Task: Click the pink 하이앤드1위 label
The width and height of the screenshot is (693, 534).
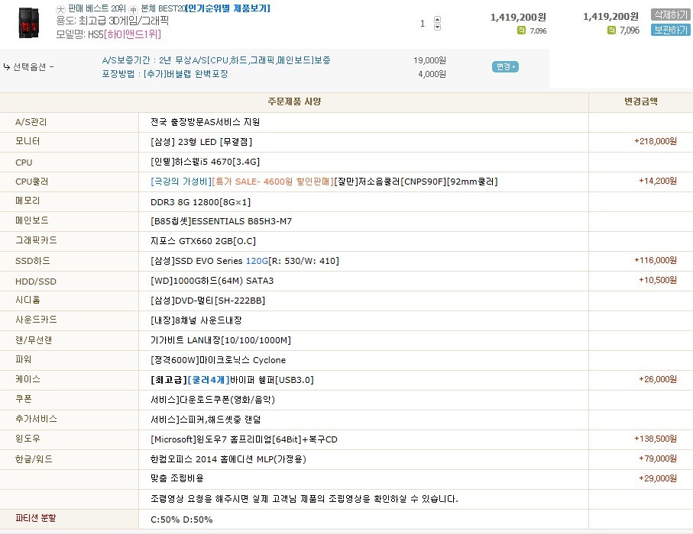Action: coord(133,34)
